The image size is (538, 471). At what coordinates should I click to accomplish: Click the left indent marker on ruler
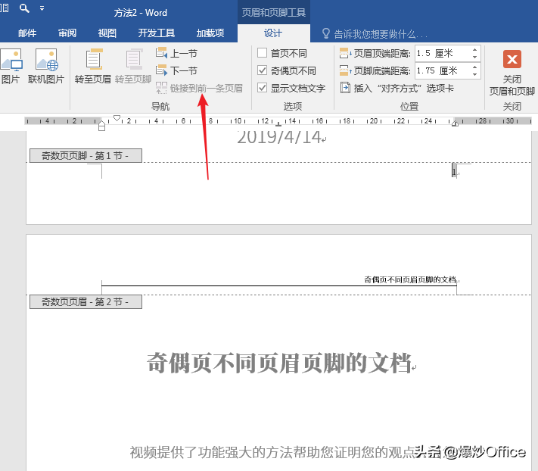101,126
